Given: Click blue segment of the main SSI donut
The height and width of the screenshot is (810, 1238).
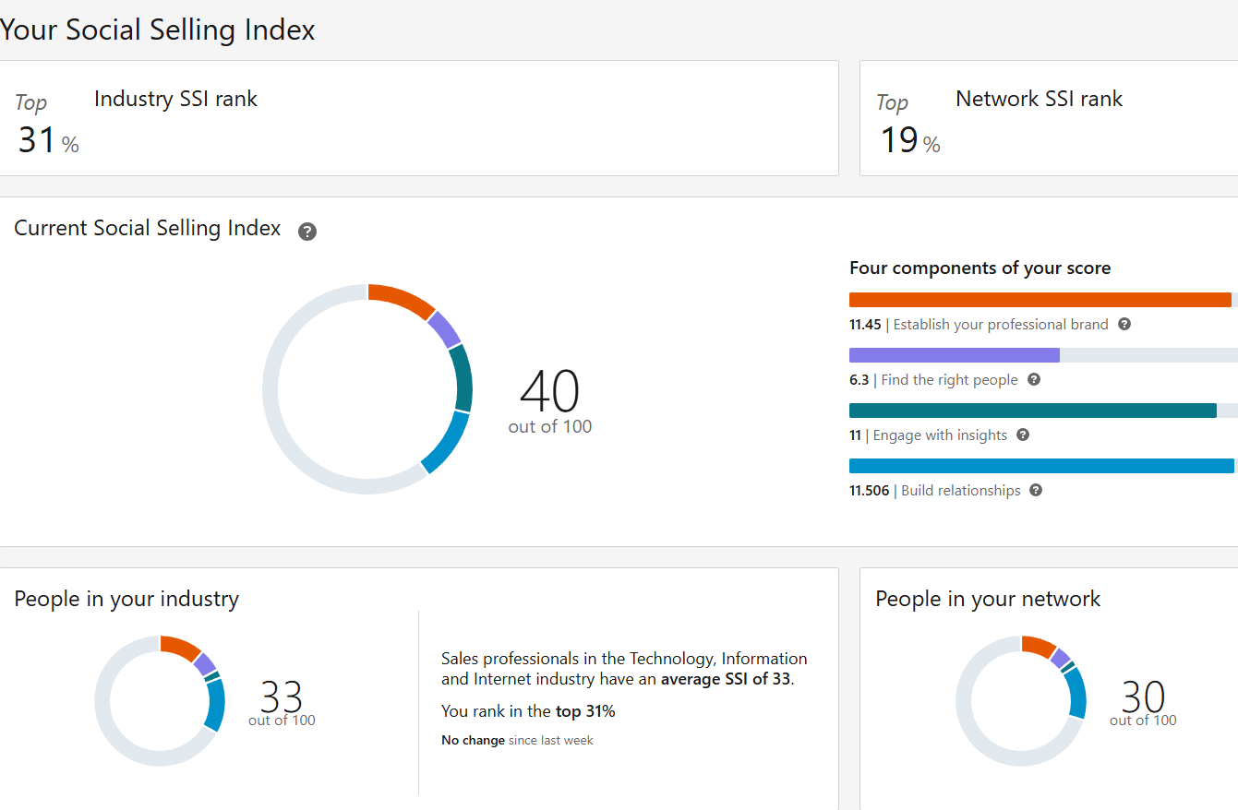Looking at the screenshot, I should coord(445,443).
